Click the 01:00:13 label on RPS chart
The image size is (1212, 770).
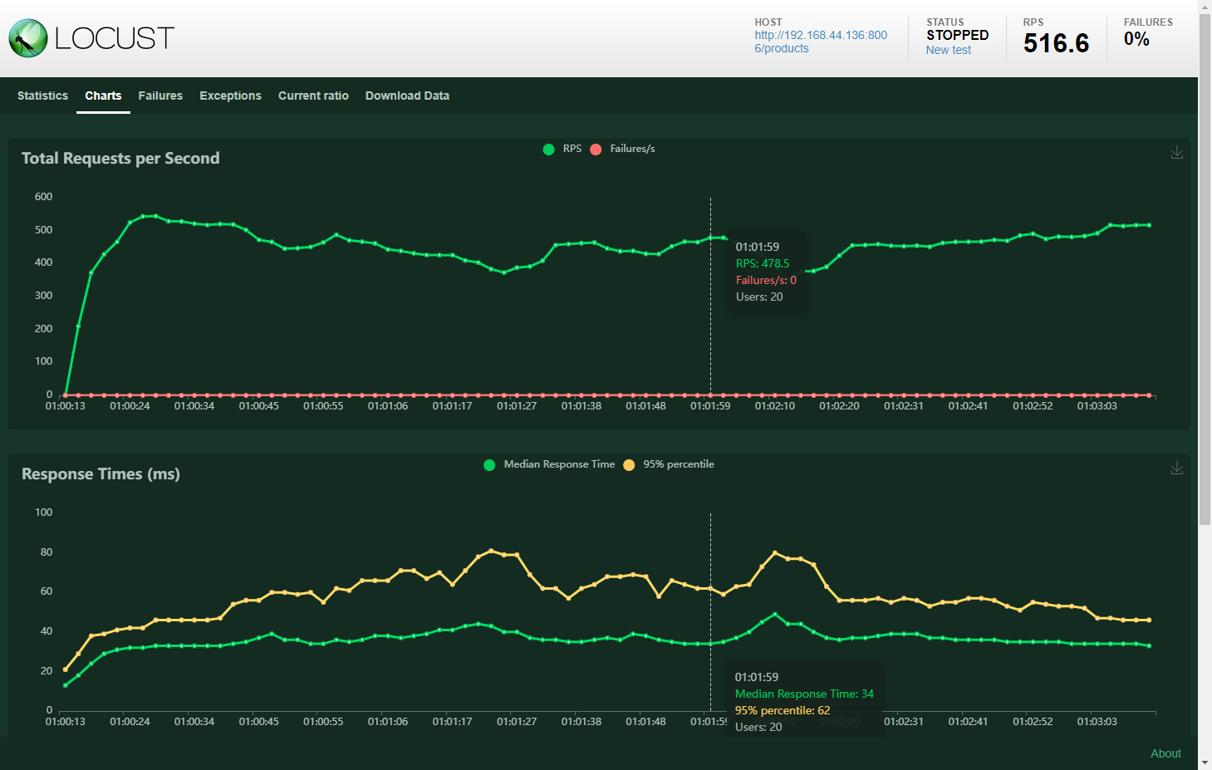tap(65, 406)
